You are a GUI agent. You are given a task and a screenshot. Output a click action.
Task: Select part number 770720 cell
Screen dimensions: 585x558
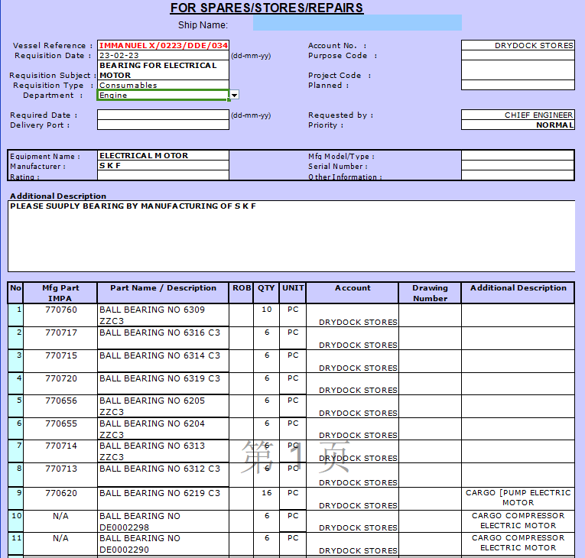(60, 384)
